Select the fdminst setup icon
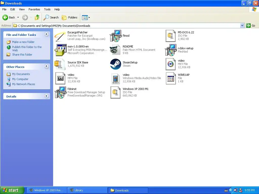Viewport: 259px width, 194px height. point(60,92)
